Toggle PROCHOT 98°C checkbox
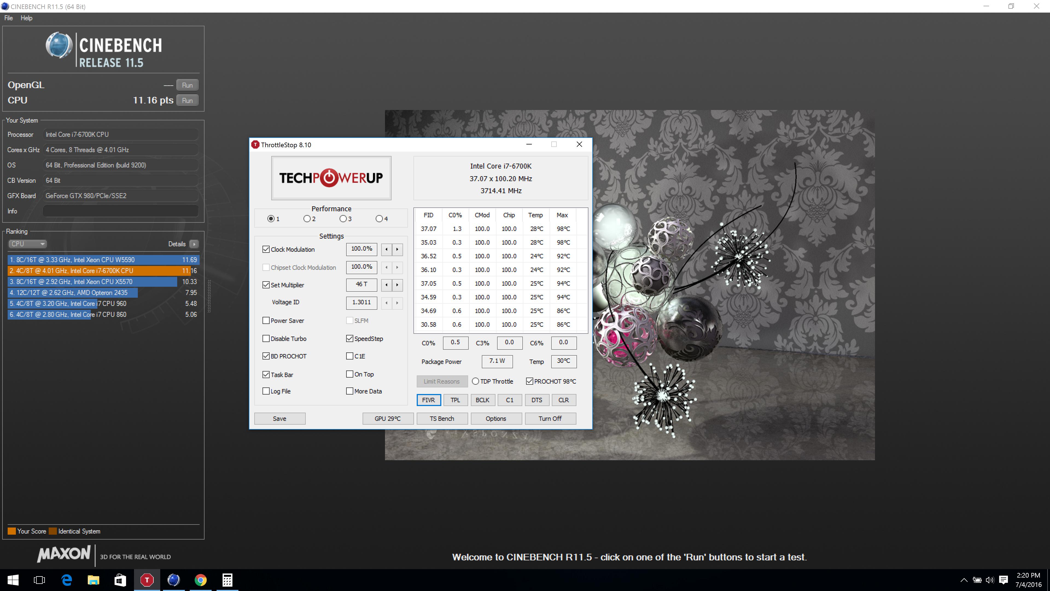Image resolution: width=1050 pixels, height=591 pixels. pos(529,381)
